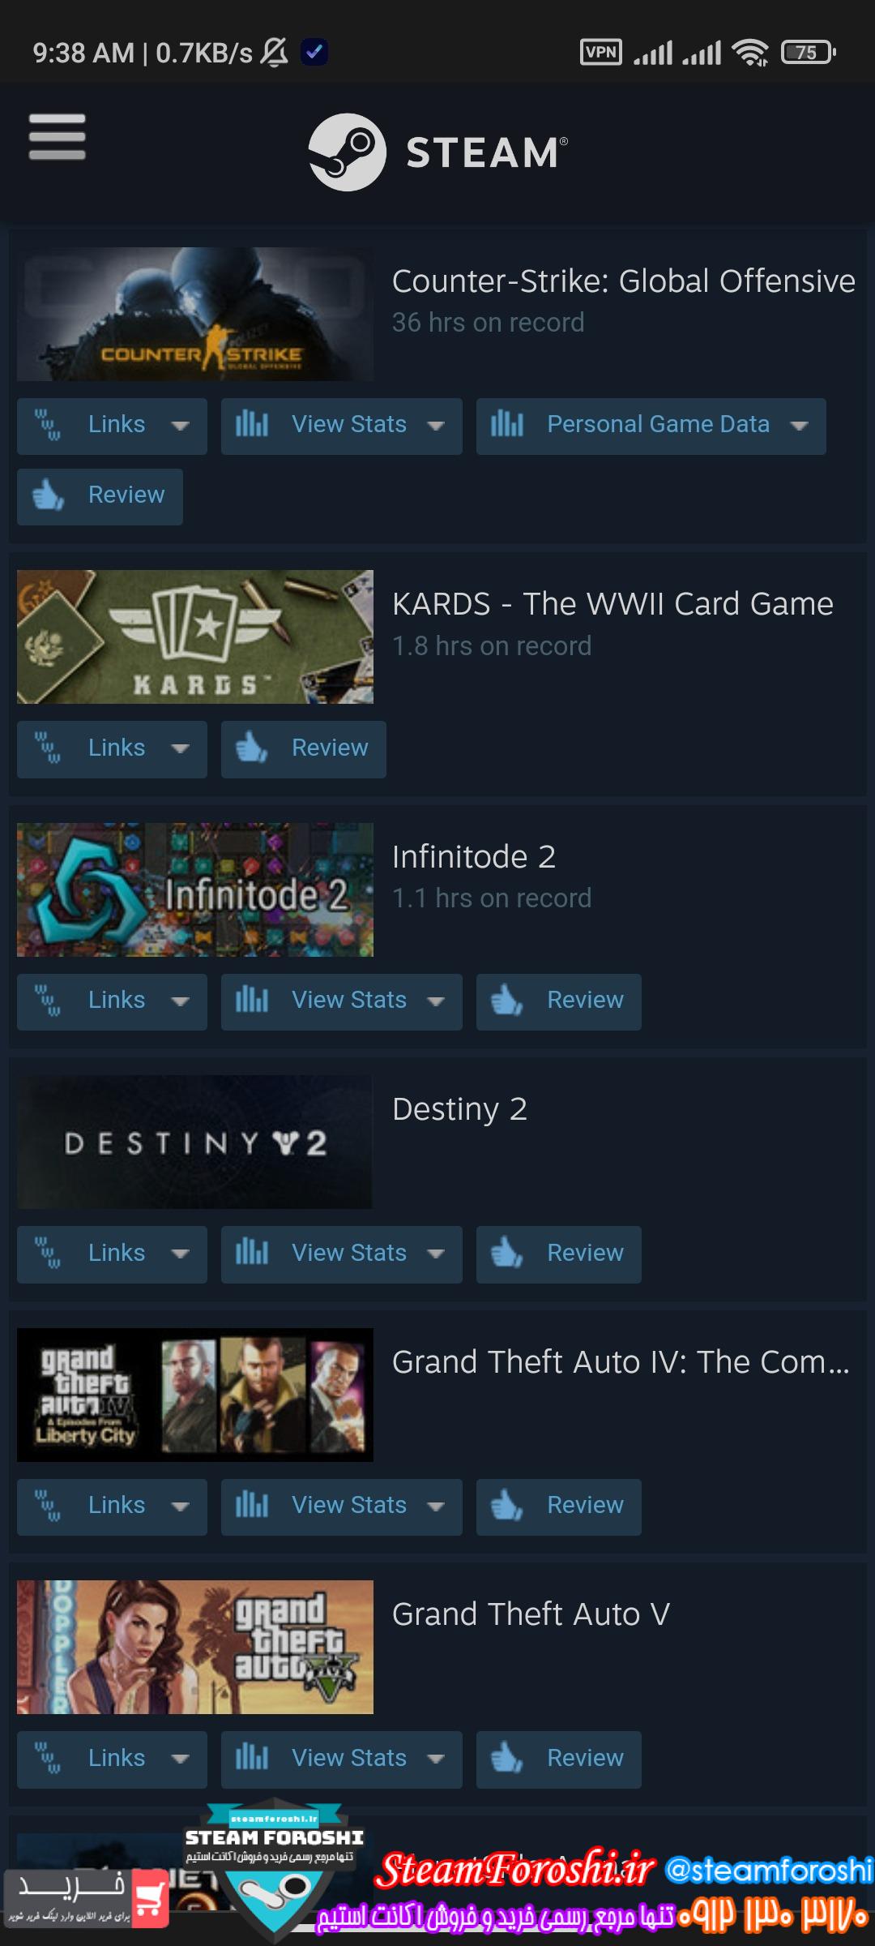Click Review button for Grand Theft Auto V
875x1946 pixels.
(559, 1760)
